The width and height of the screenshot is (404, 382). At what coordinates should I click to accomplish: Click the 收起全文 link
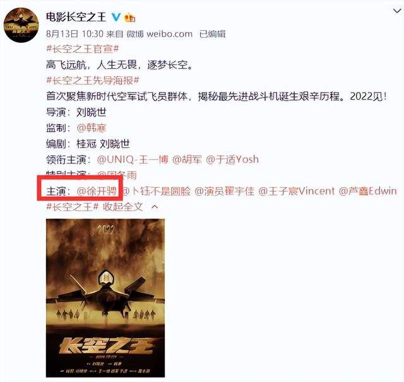coord(122,207)
